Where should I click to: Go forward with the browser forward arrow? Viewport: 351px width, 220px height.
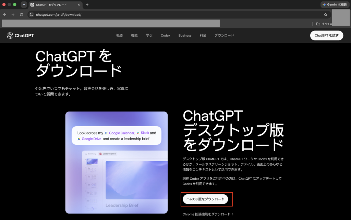[13, 14]
